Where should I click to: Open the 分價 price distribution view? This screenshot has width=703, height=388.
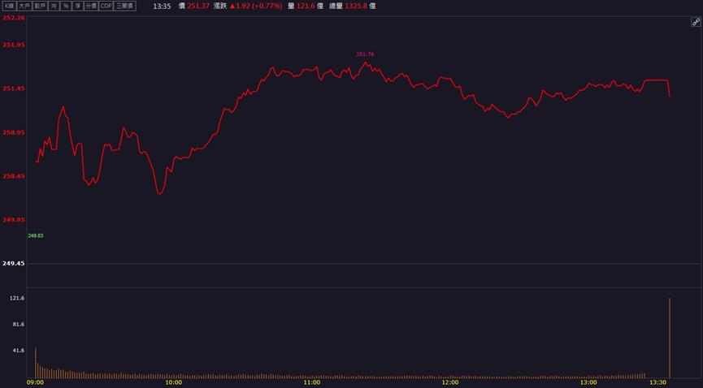91,6
